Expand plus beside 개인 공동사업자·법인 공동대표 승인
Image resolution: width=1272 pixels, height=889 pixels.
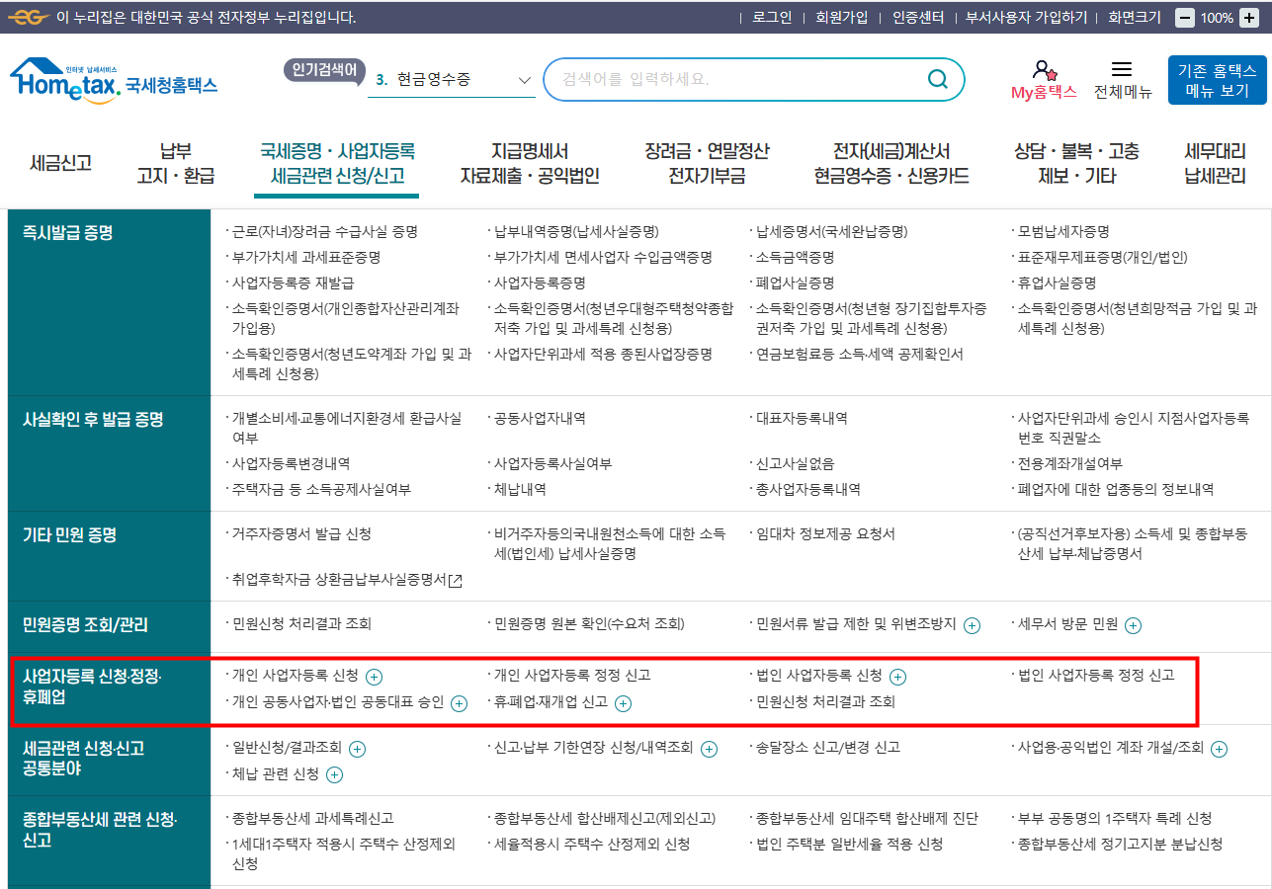(x=459, y=703)
